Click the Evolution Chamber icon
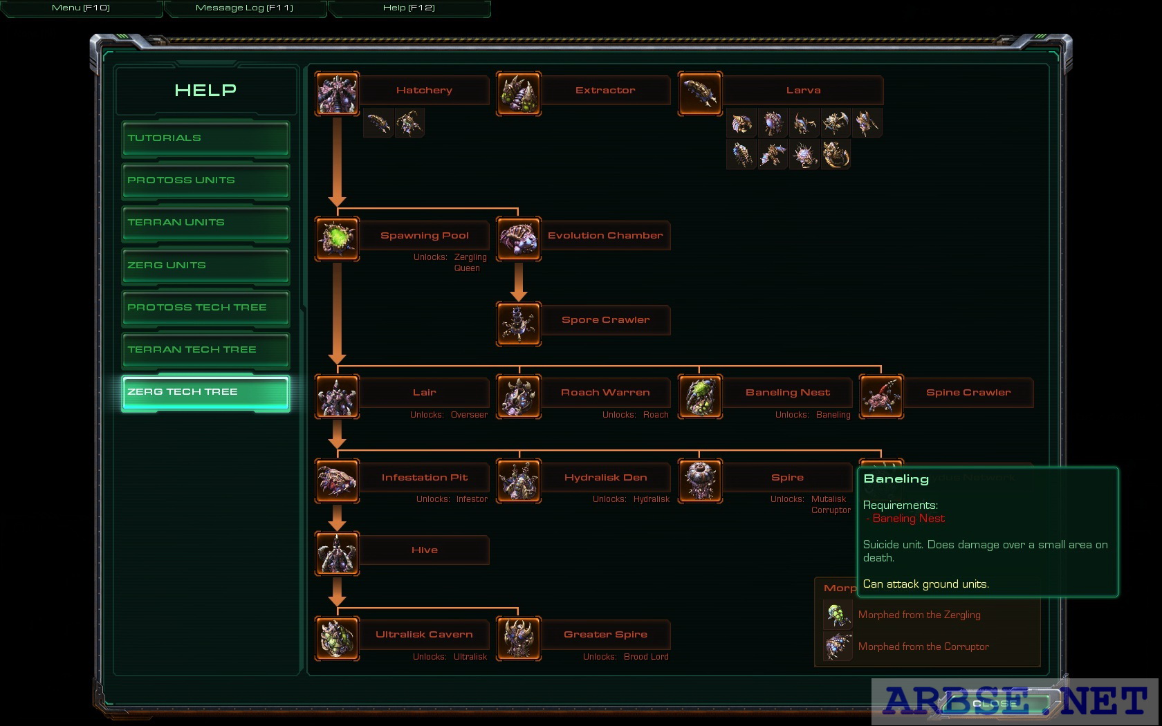Image resolution: width=1162 pixels, height=726 pixels. (518, 239)
